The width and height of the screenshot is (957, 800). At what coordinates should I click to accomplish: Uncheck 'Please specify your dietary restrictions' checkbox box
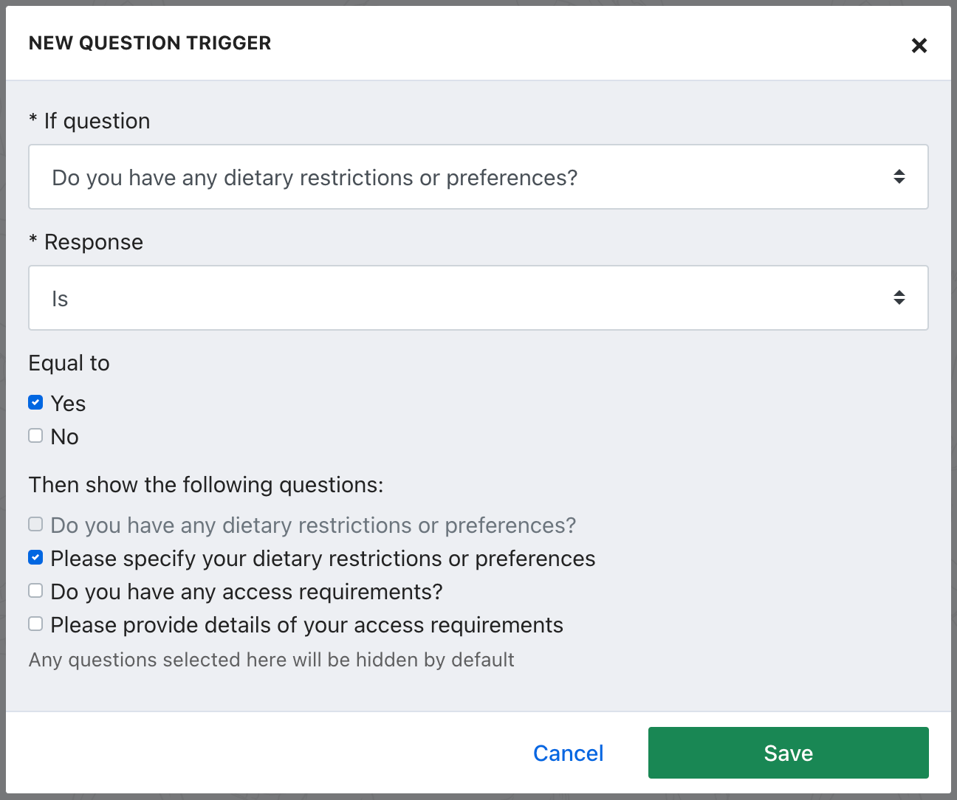pyautogui.click(x=35, y=557)
